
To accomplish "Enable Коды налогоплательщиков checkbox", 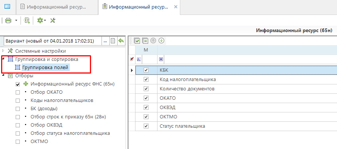I will click(x=18, y=100).
